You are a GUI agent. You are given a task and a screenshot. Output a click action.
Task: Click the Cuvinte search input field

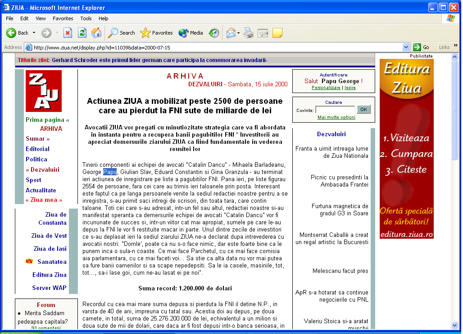335,110
